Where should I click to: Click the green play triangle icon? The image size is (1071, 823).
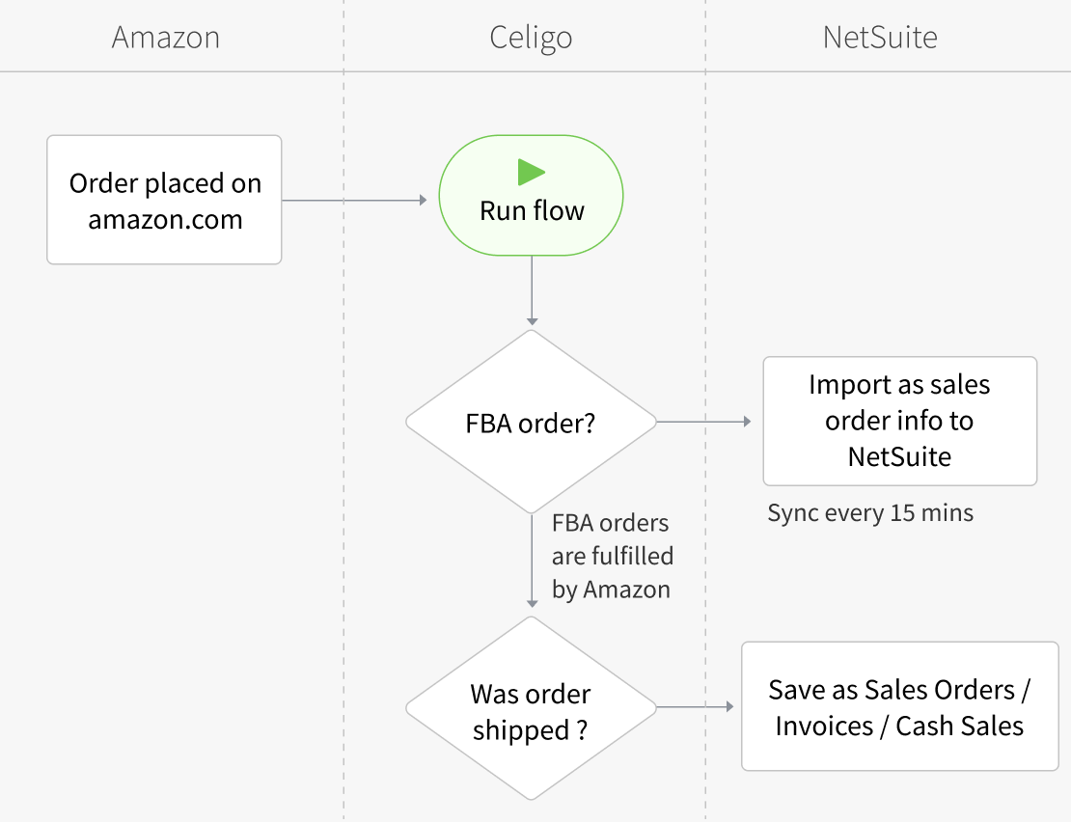click(531, 172)
